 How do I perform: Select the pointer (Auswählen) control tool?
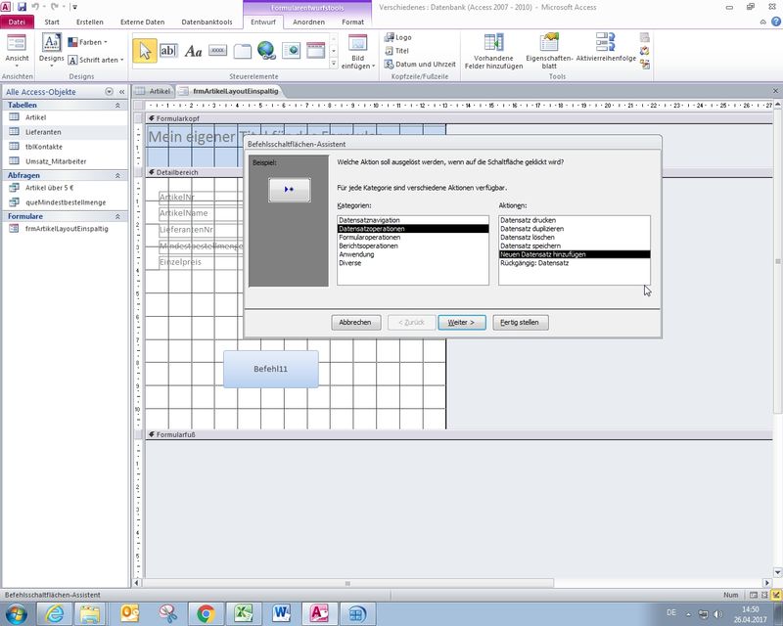(x=144, y=51)
